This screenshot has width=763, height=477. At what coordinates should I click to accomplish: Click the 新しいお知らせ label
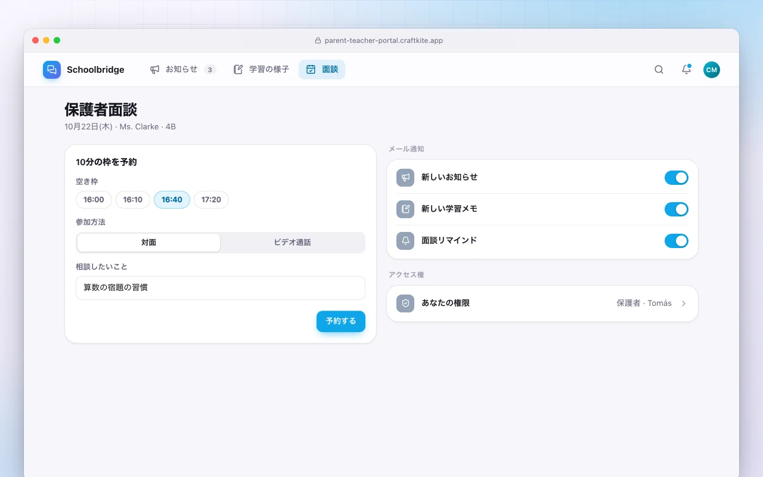449,178
